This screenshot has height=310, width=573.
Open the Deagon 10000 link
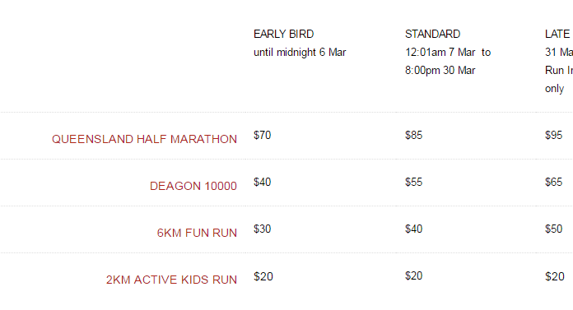(193, 186)
